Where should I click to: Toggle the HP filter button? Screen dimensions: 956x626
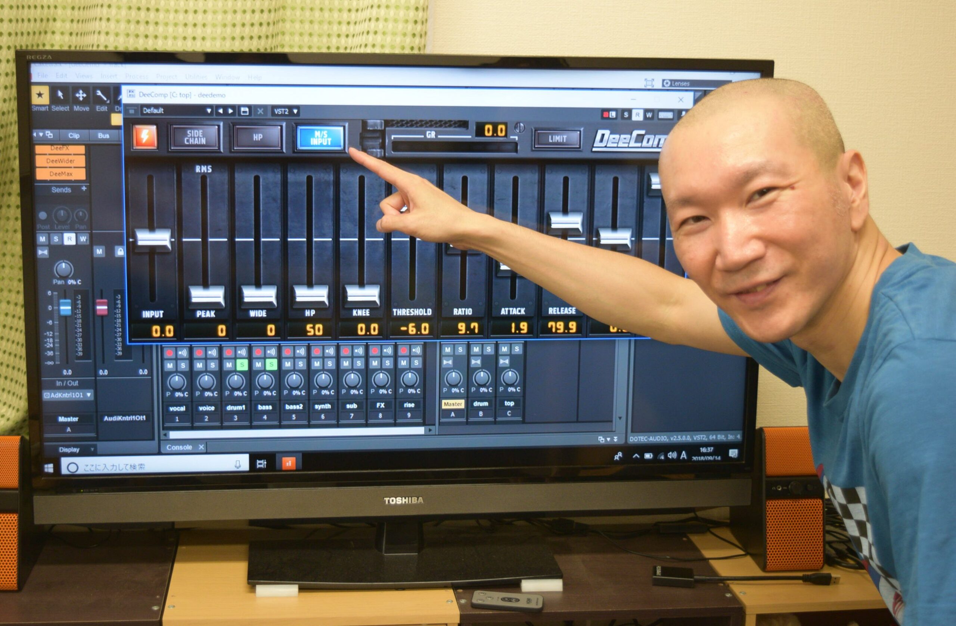coord(257,138)
